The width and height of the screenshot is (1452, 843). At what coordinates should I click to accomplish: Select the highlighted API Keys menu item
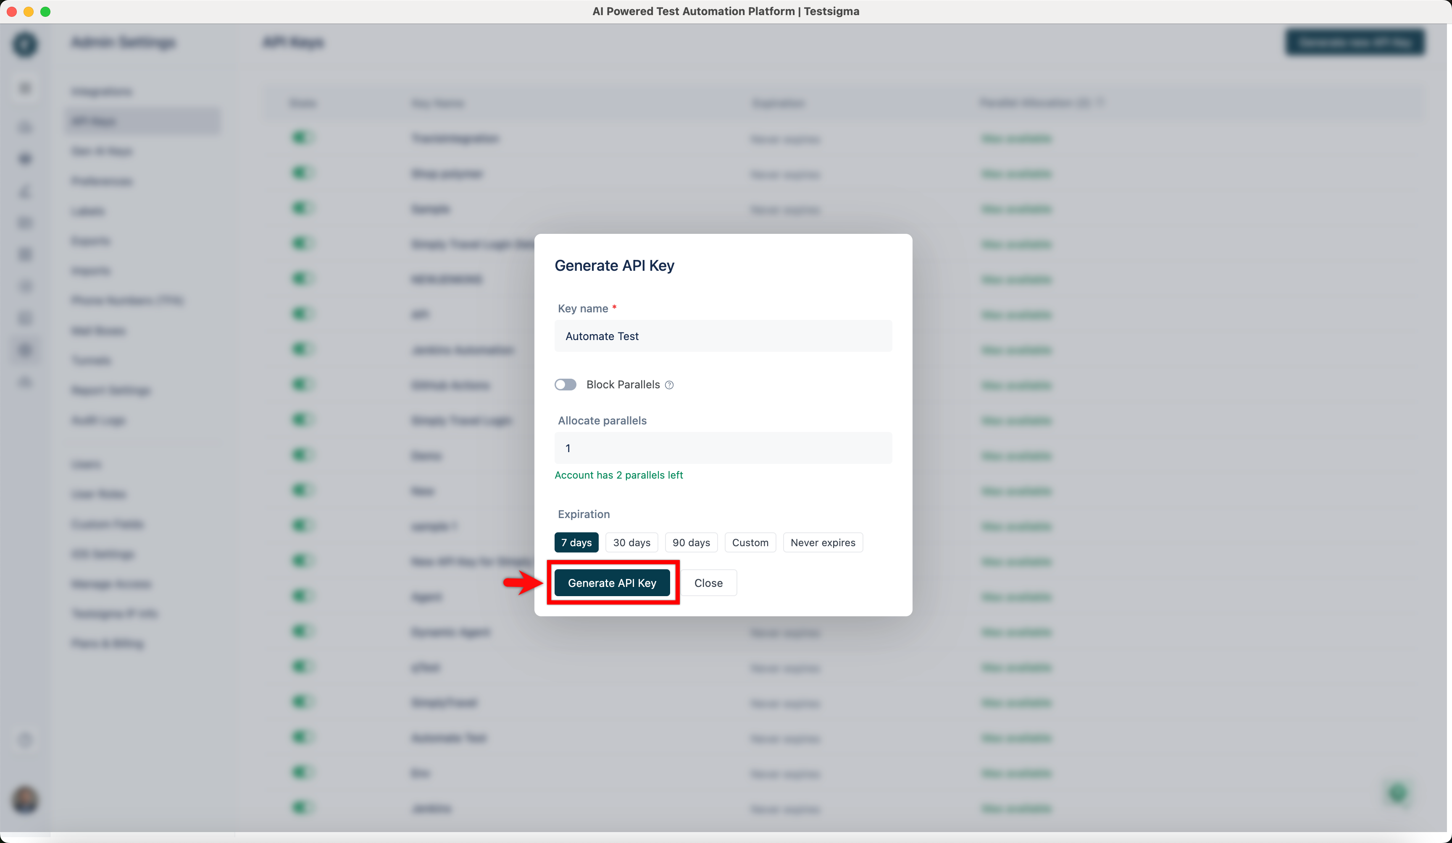pyautogui.click(x=143, y=121)
